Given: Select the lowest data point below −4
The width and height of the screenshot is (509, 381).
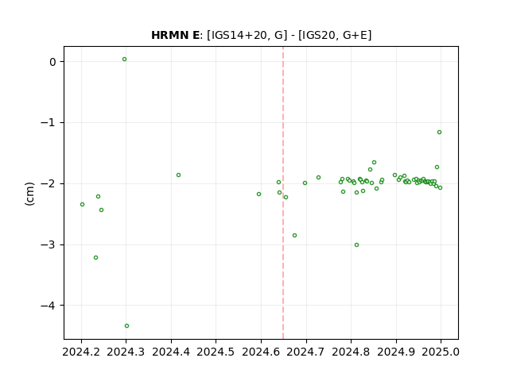Looking at the screenshot, I should tap(127, 326).
